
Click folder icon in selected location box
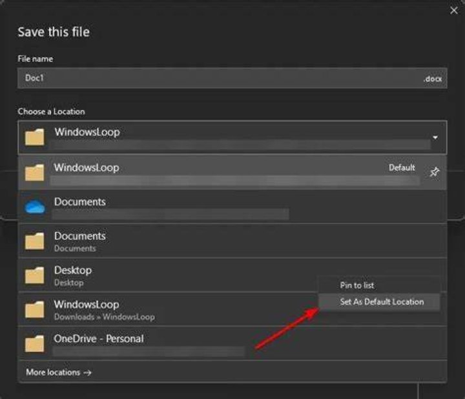(x=35, y=137)
